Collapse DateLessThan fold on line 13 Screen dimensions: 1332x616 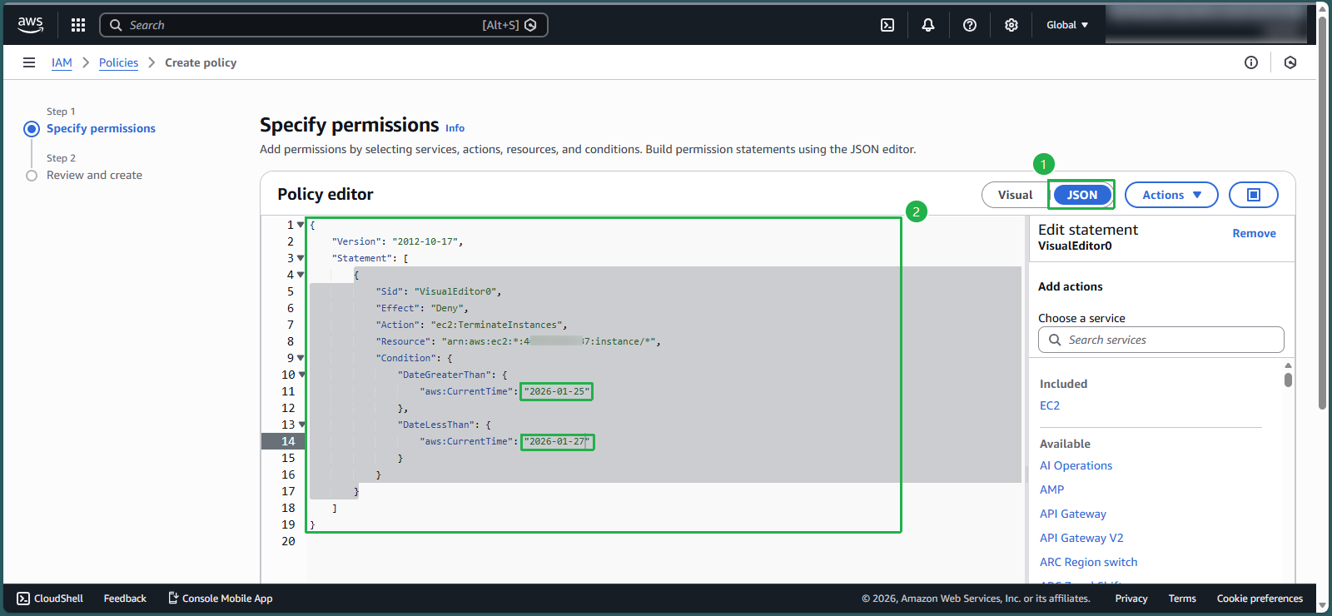point(301,425)
